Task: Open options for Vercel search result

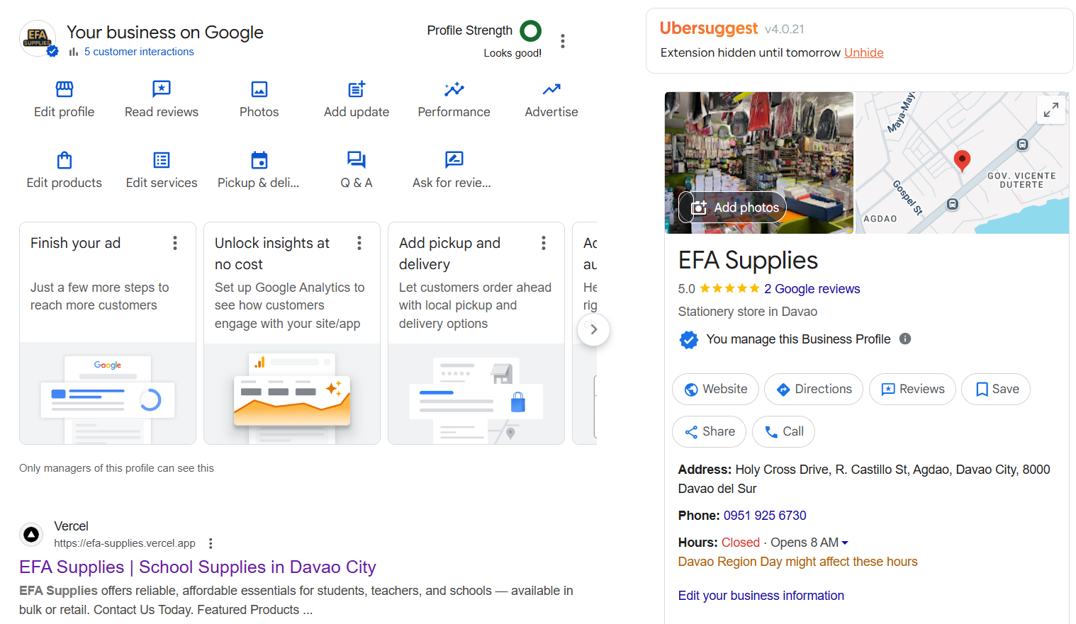Action: click(211, 543)
